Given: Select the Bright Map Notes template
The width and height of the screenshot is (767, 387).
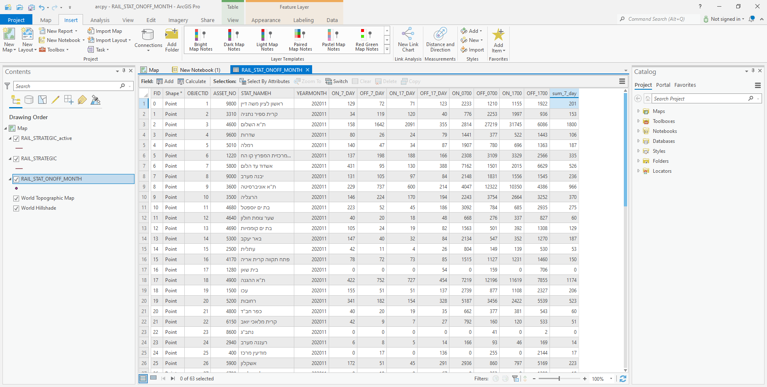Looking at the screenshot, I should [x=200, y=40].
